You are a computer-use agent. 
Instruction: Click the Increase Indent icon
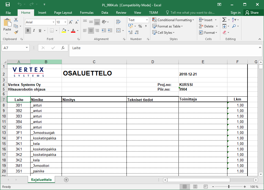pyautogui.click(x=110, y=30)
